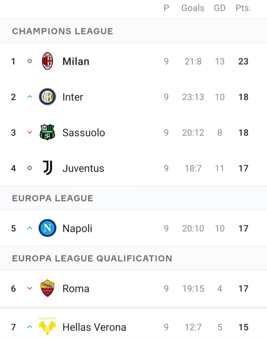Click the Inter club crest

(x=48, y=97)
